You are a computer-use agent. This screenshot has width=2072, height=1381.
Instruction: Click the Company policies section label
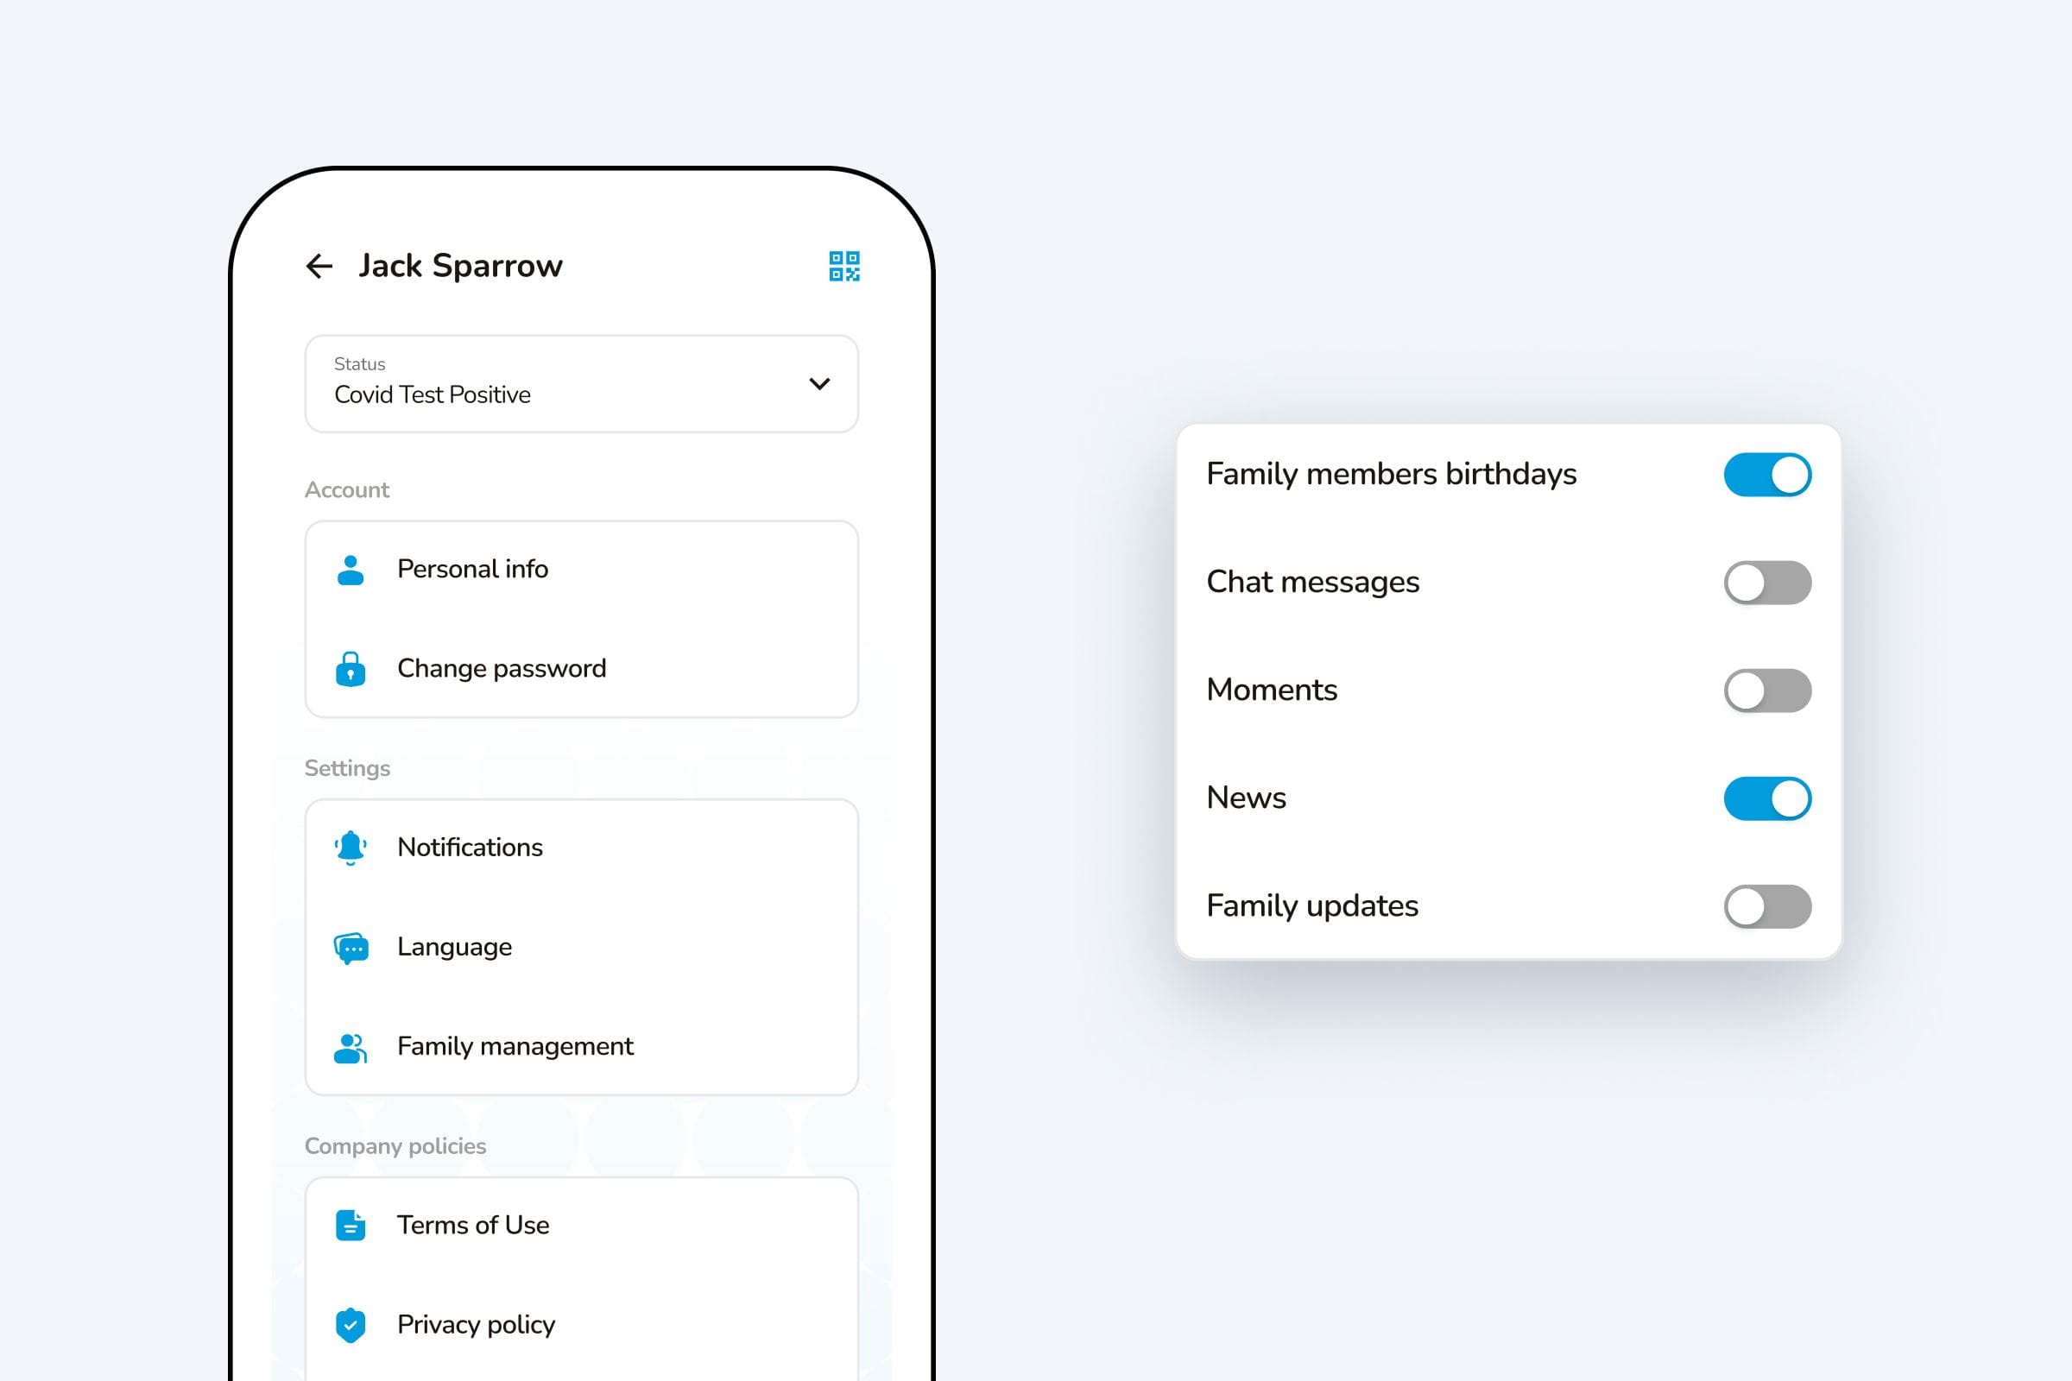[395, 1146]
